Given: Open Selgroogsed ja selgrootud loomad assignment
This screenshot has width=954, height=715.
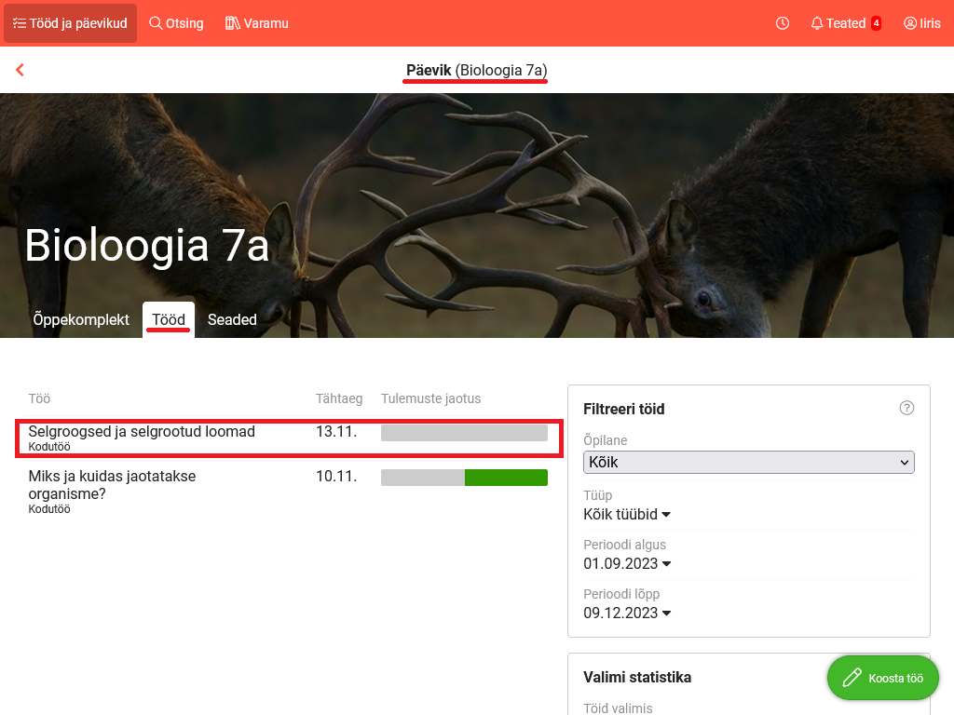Looking at the screenshot, I should click(x=142, y=432).
